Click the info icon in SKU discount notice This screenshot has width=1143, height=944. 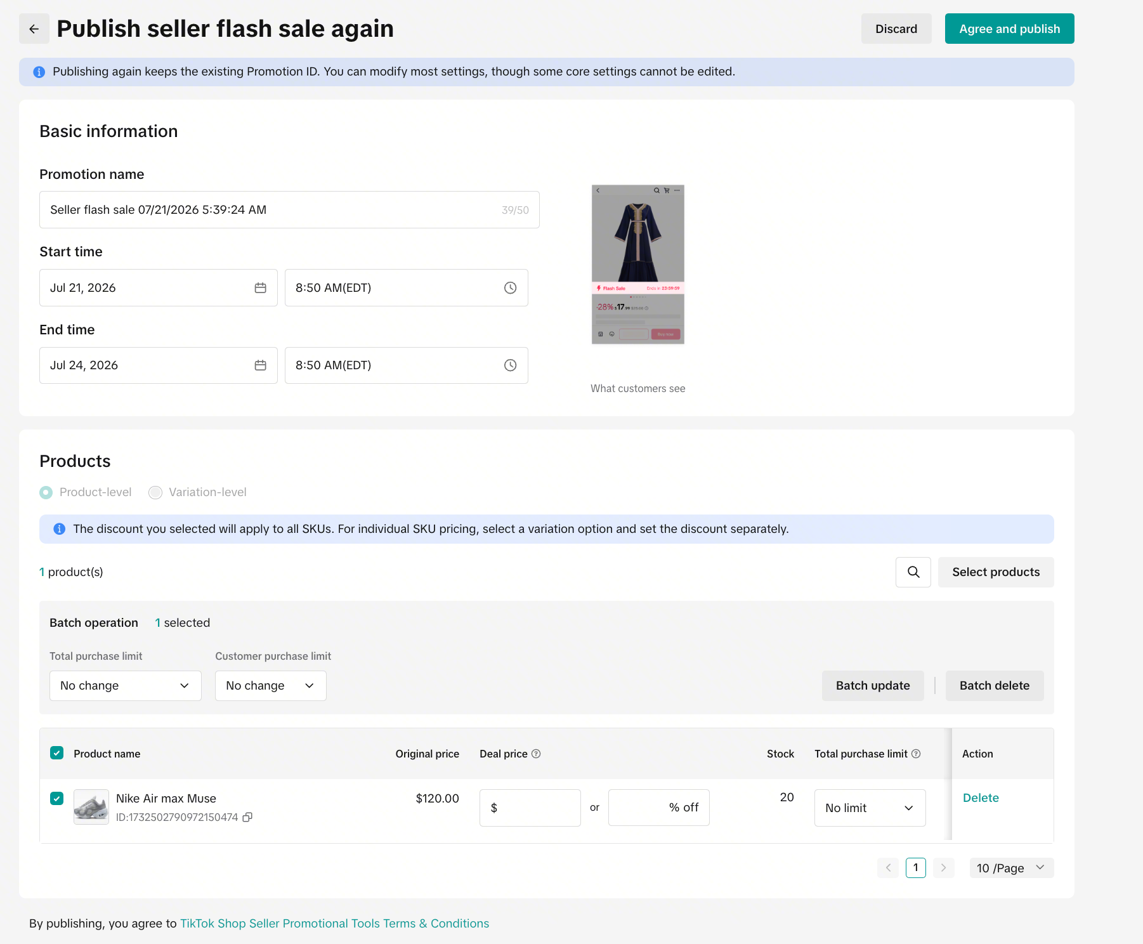pyautogui.click(x=60, y=529)
